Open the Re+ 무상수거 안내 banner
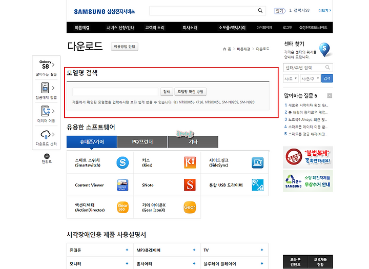Viewport: 369px width, 269px height. pyautogui.click(x=308, y=181)
